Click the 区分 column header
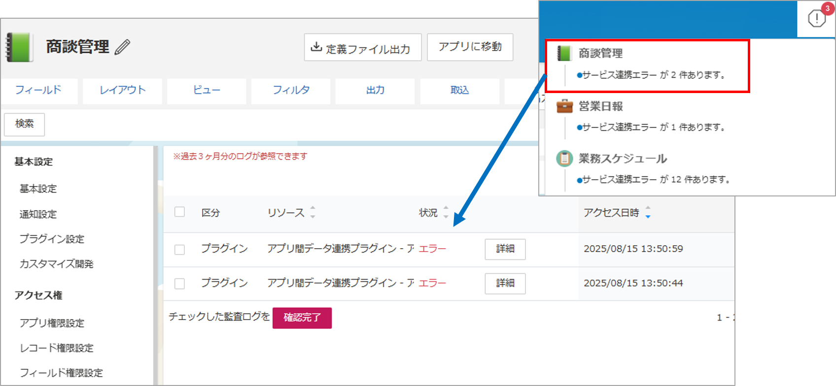Viewport: 836px width, 386px height. (x=210, y=213)
